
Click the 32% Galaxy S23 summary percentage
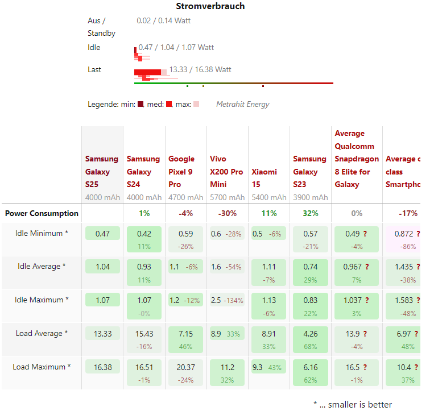click(x=311, y=213)
